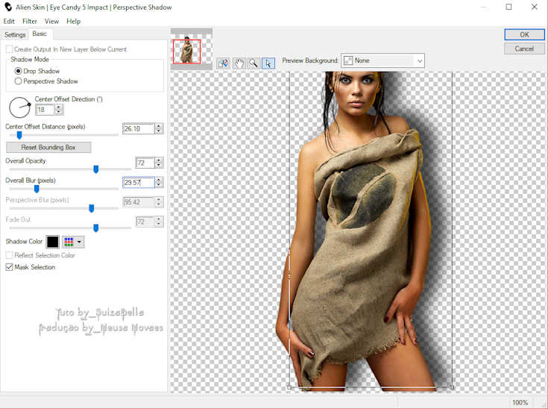
Task: Open Preview Background dropdown
Action: point(382,60)
